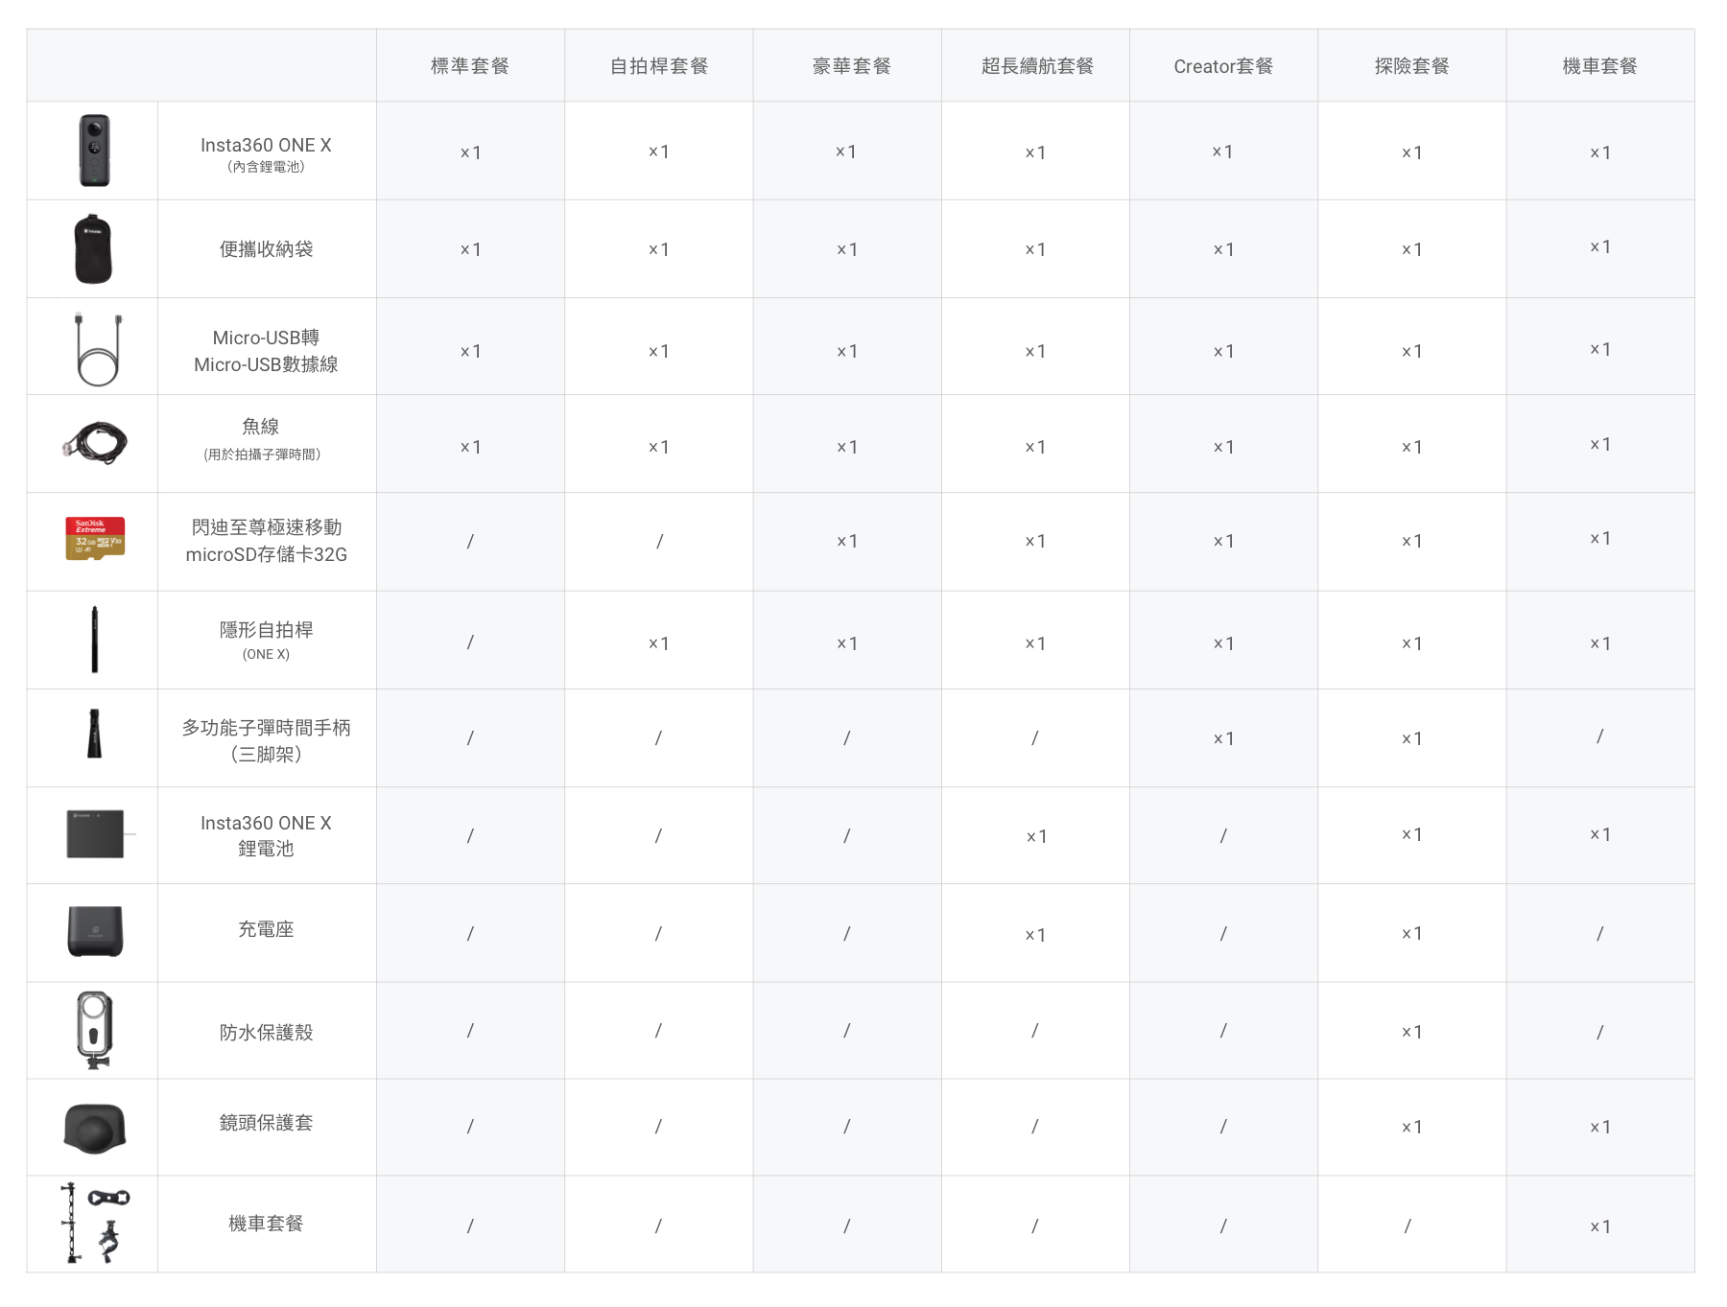1727x1307 pixels.
Task: Click the Insta360 ONE X 鋰電池 row label
Action: point(266,835)
